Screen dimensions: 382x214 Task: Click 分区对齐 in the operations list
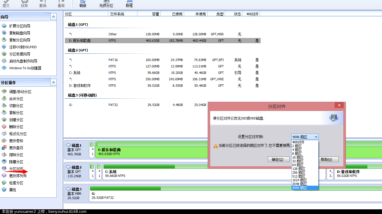[16, 169]
